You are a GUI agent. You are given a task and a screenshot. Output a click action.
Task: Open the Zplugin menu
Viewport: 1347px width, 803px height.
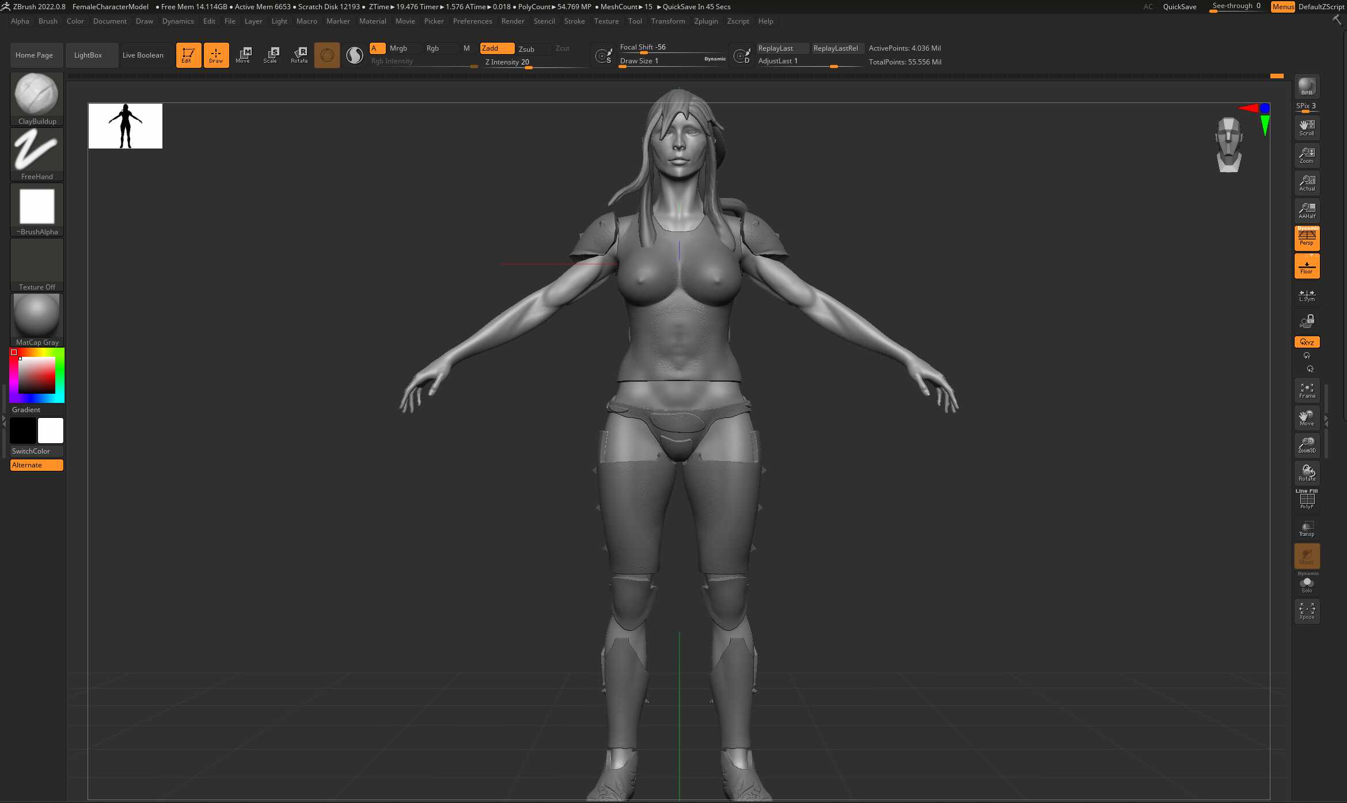click(x=705, y=21)
